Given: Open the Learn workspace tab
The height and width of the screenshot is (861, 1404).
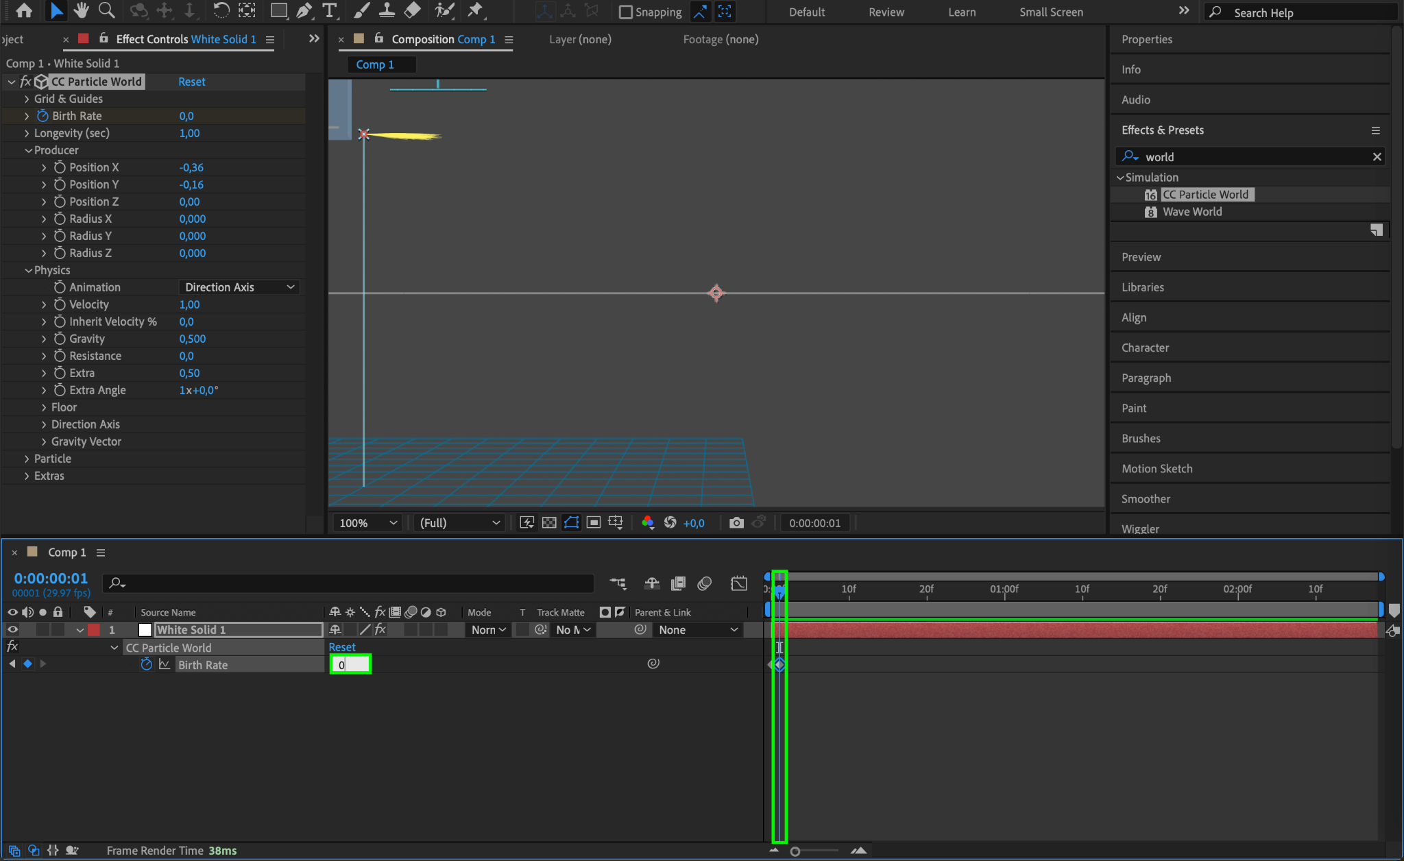Looking at the screenshot, I should click(961, 12).
